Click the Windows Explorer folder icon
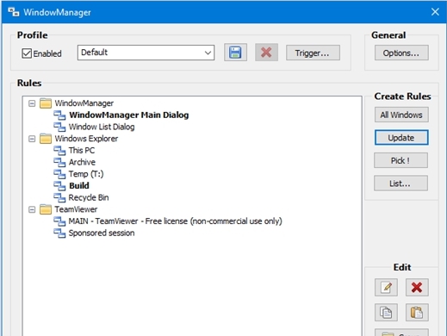The image size is (447, 336). coord(46,139)
